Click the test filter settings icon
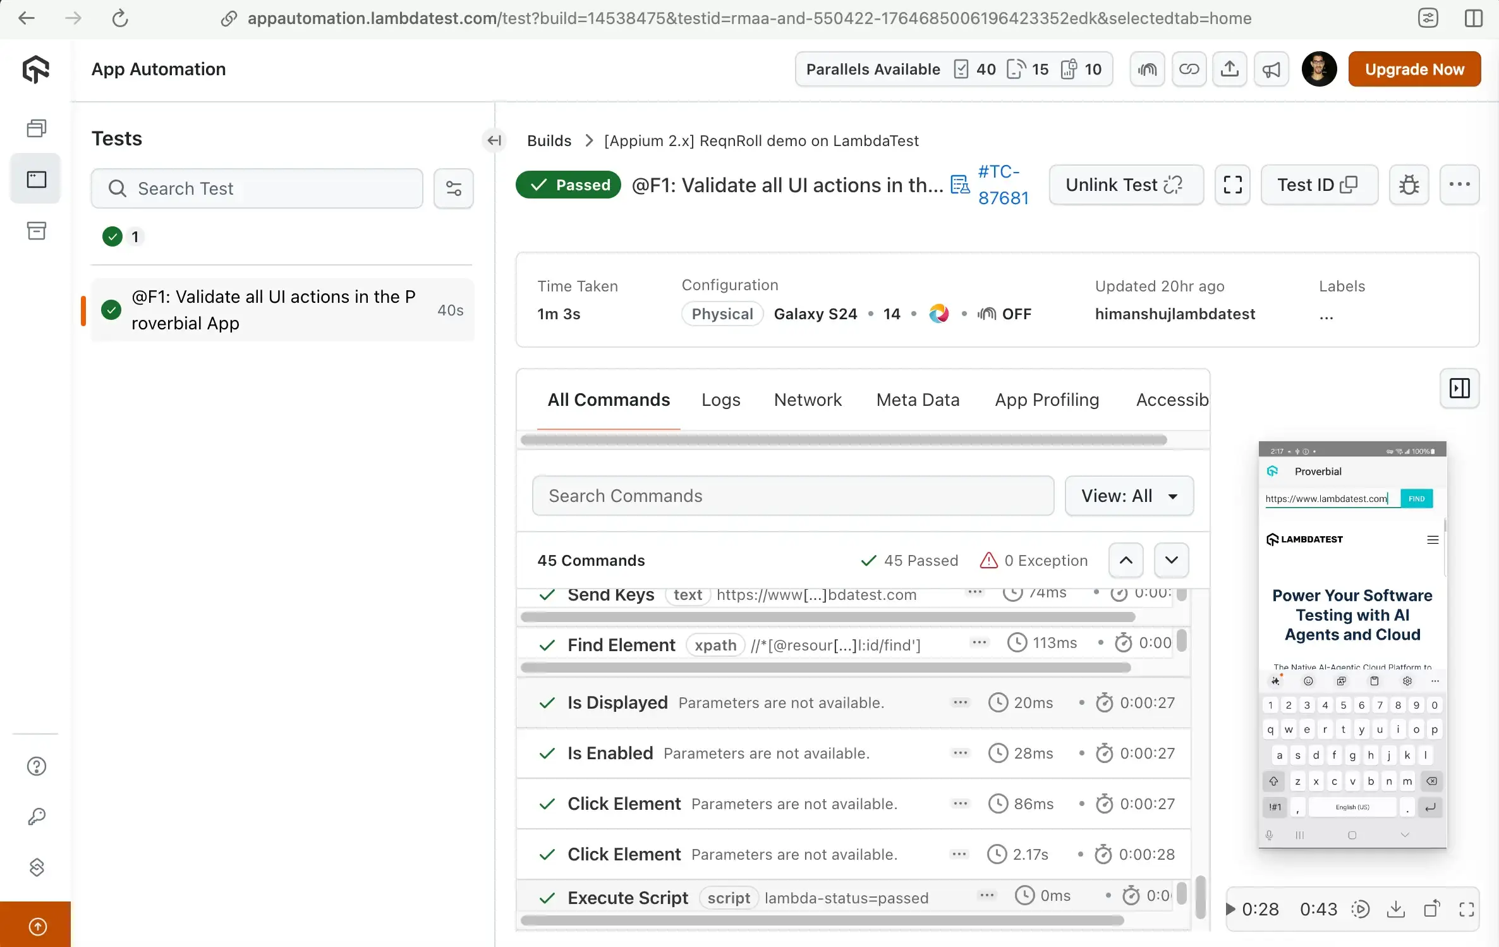Viewport: 1499px width, 947px height. pyautogui.click(x=453, y=188)
